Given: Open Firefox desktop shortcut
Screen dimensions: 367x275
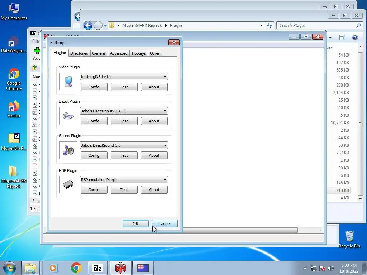Looking at the screenshot, I should (x=14, y=109).
